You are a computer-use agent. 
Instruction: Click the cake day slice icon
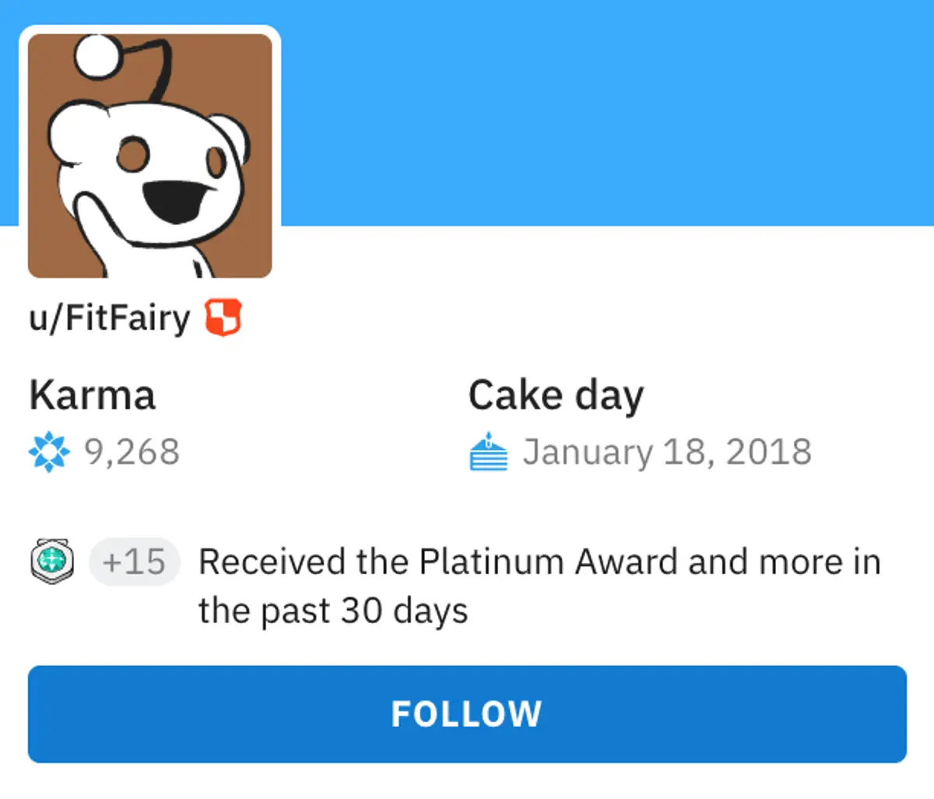[488, 451]
